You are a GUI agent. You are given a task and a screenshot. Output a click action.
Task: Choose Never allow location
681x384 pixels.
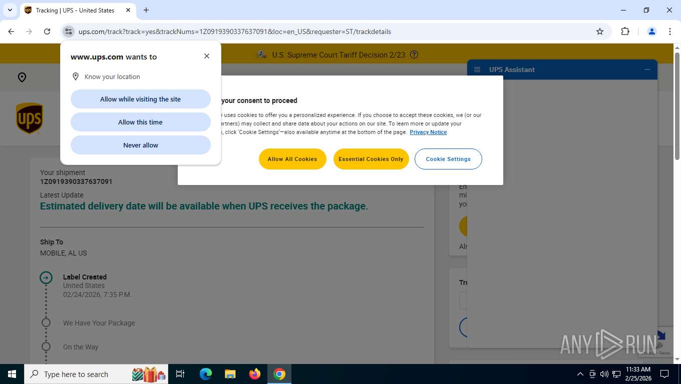tap(141, 145)
